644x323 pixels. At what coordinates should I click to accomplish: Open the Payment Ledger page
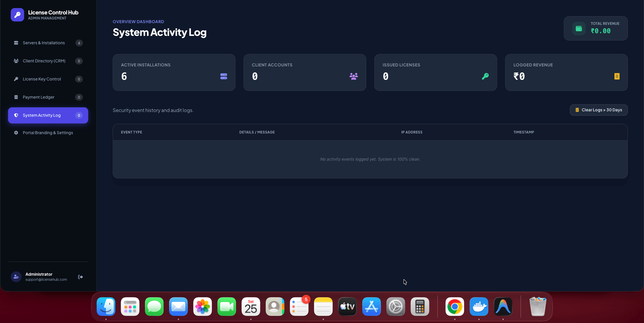[48, 97]
